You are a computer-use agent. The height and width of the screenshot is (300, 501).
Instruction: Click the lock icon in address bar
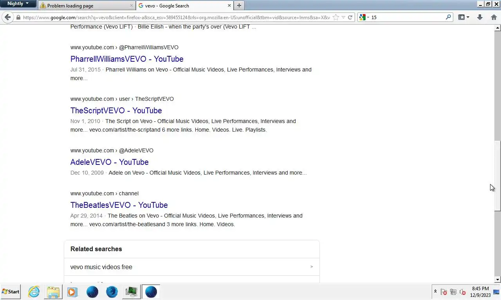(18, 18)
